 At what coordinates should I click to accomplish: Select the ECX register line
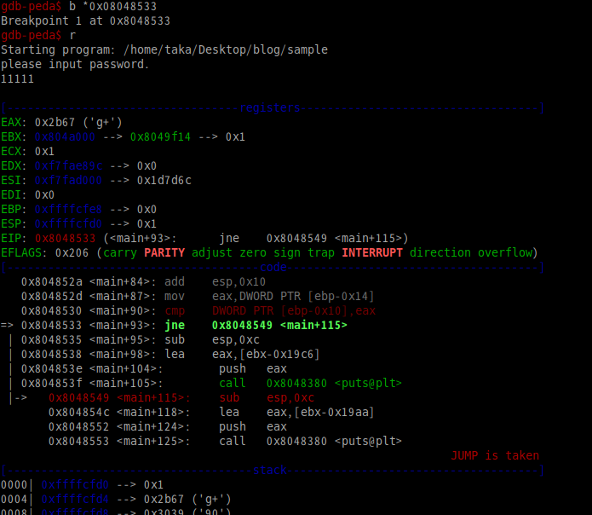(x=27, y=152)
